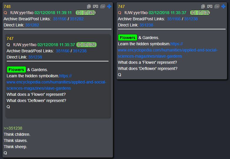Click 'Learn the hidden symbolism.' in quoted post
The image size is (230, 159).
pos(33,76)
